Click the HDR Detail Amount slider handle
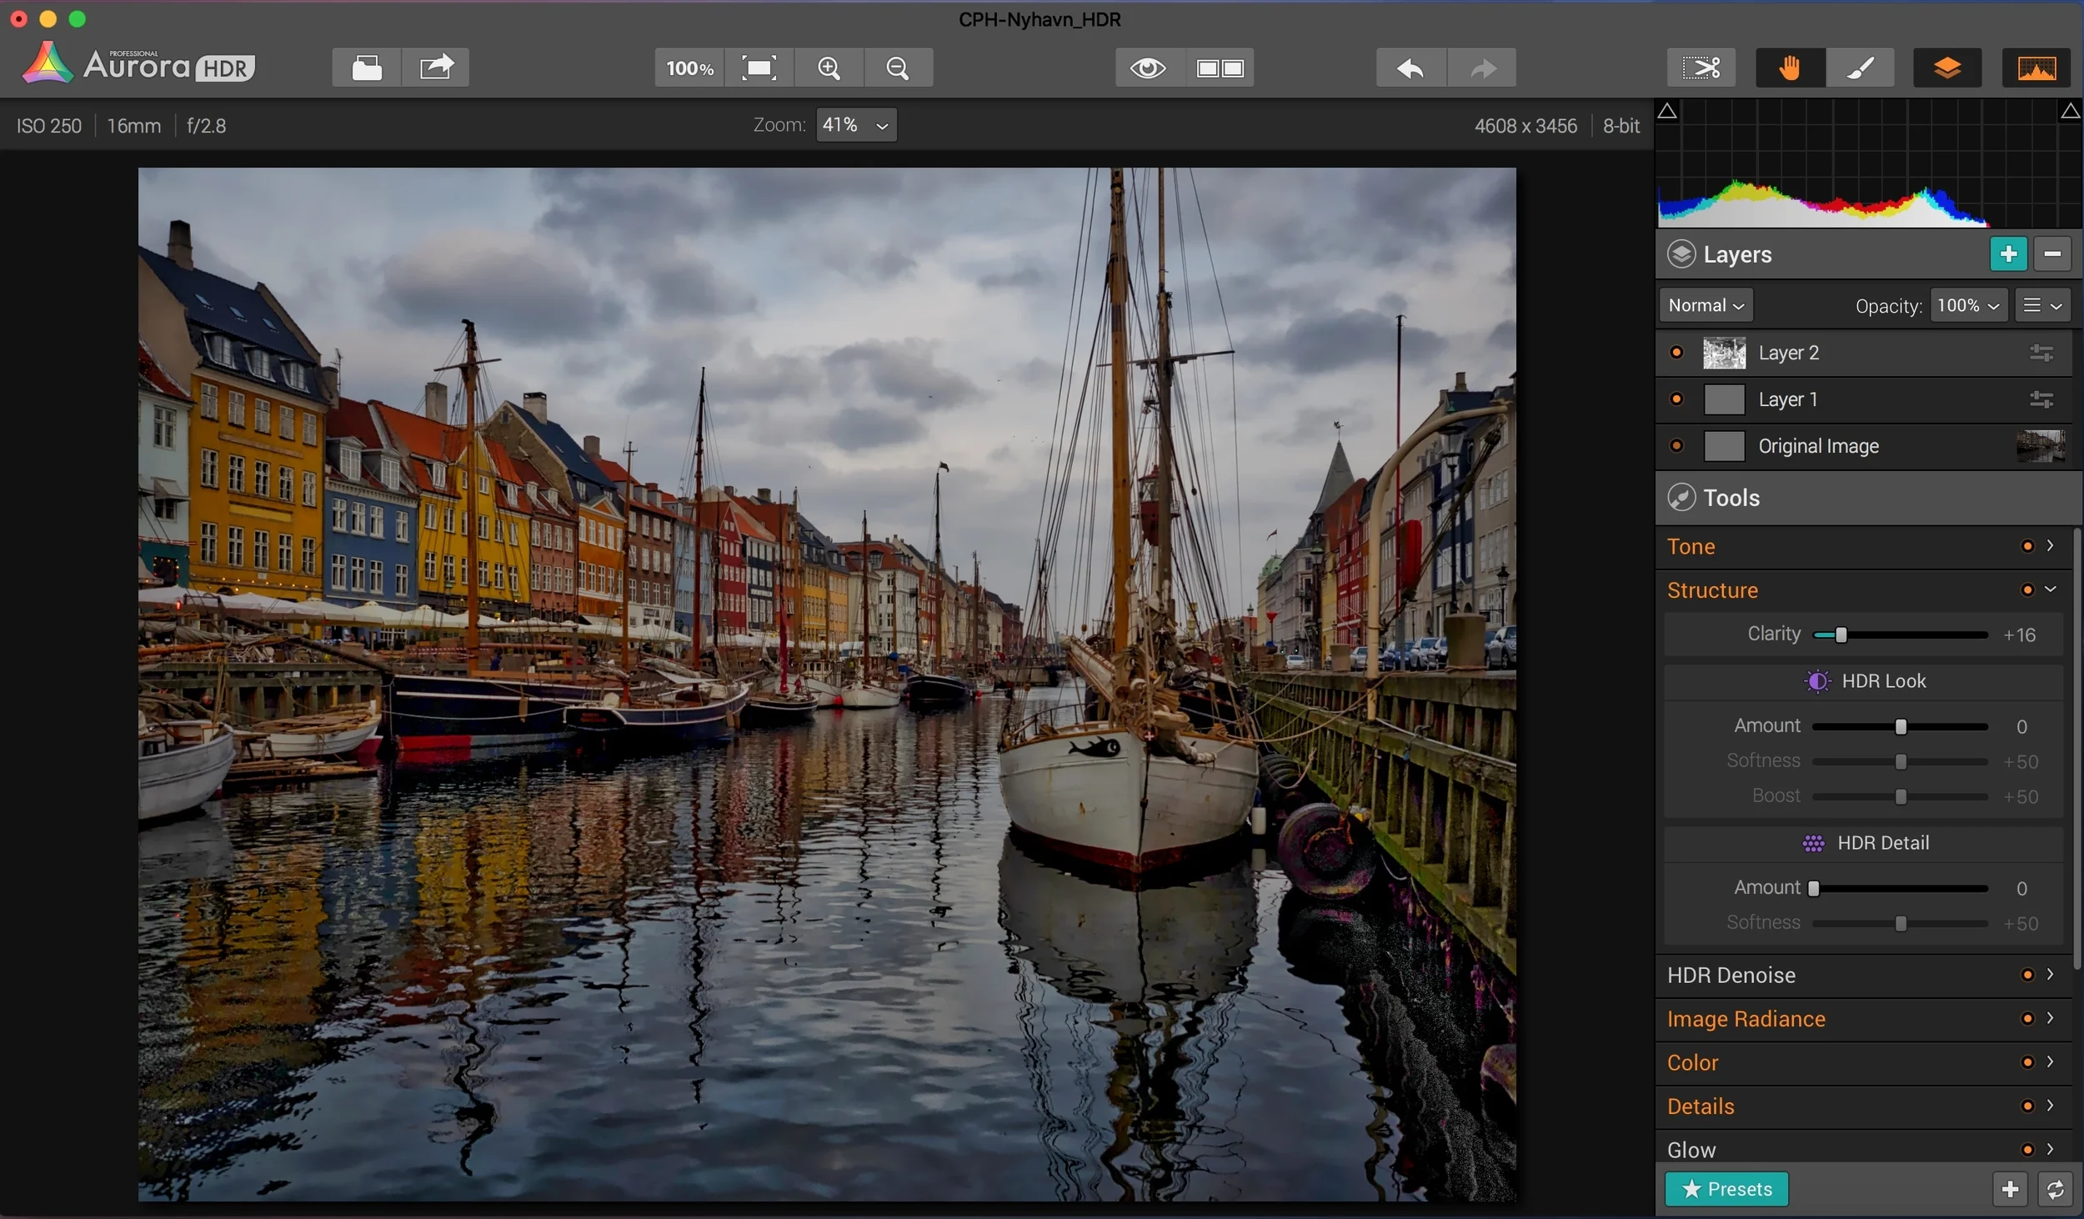The height and width of the screenshot is (1219, 2084). tap(1814, 889)
